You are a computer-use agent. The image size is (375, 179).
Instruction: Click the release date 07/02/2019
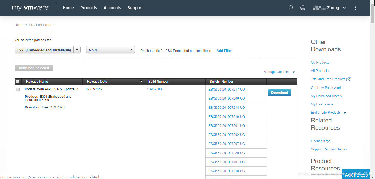click(x=94, y=89)
